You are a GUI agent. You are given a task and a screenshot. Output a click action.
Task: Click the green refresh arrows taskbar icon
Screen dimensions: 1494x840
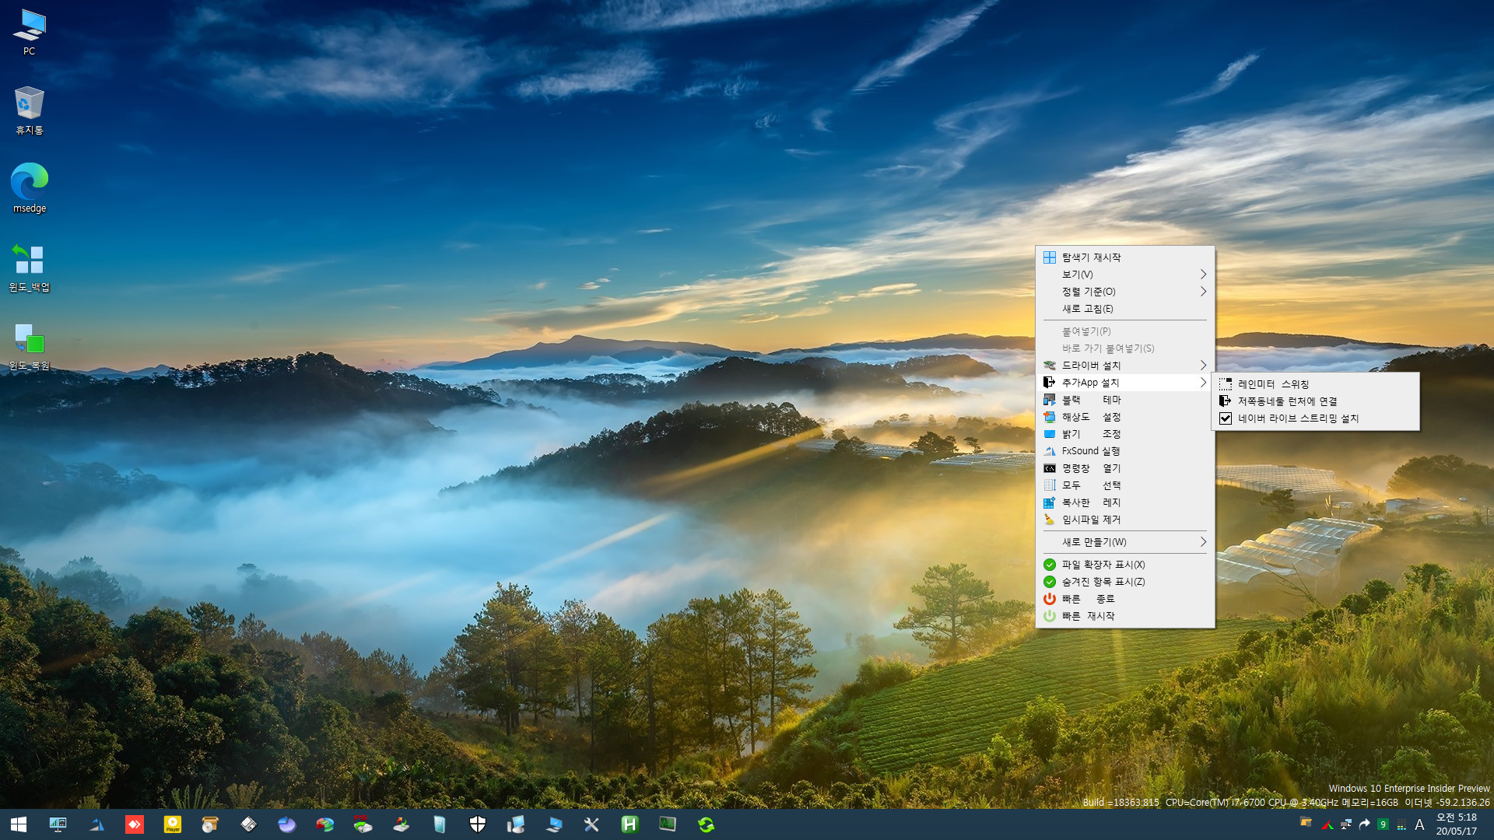(x=707, y=824)
